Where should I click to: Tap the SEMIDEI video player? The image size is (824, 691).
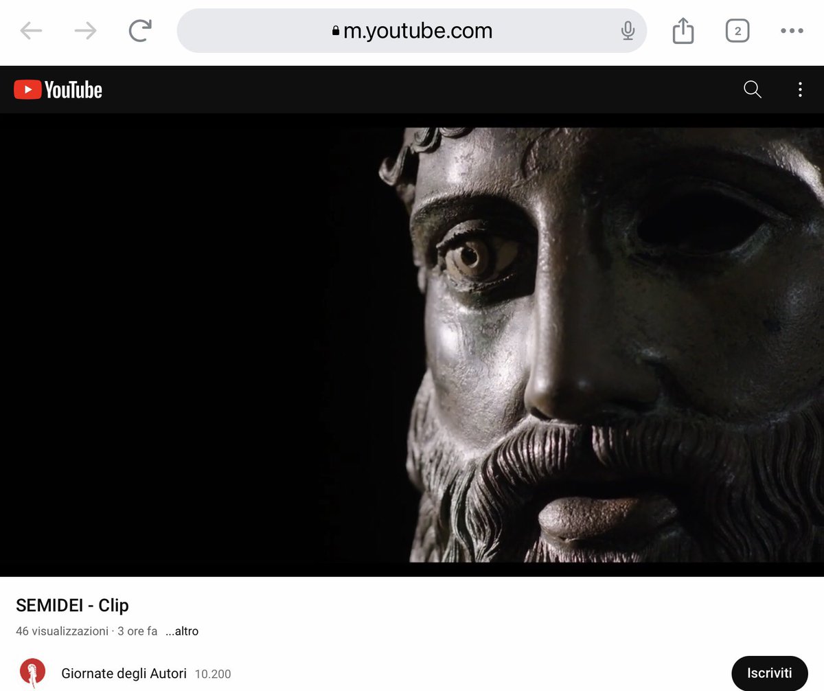click(x=412, y=345)
